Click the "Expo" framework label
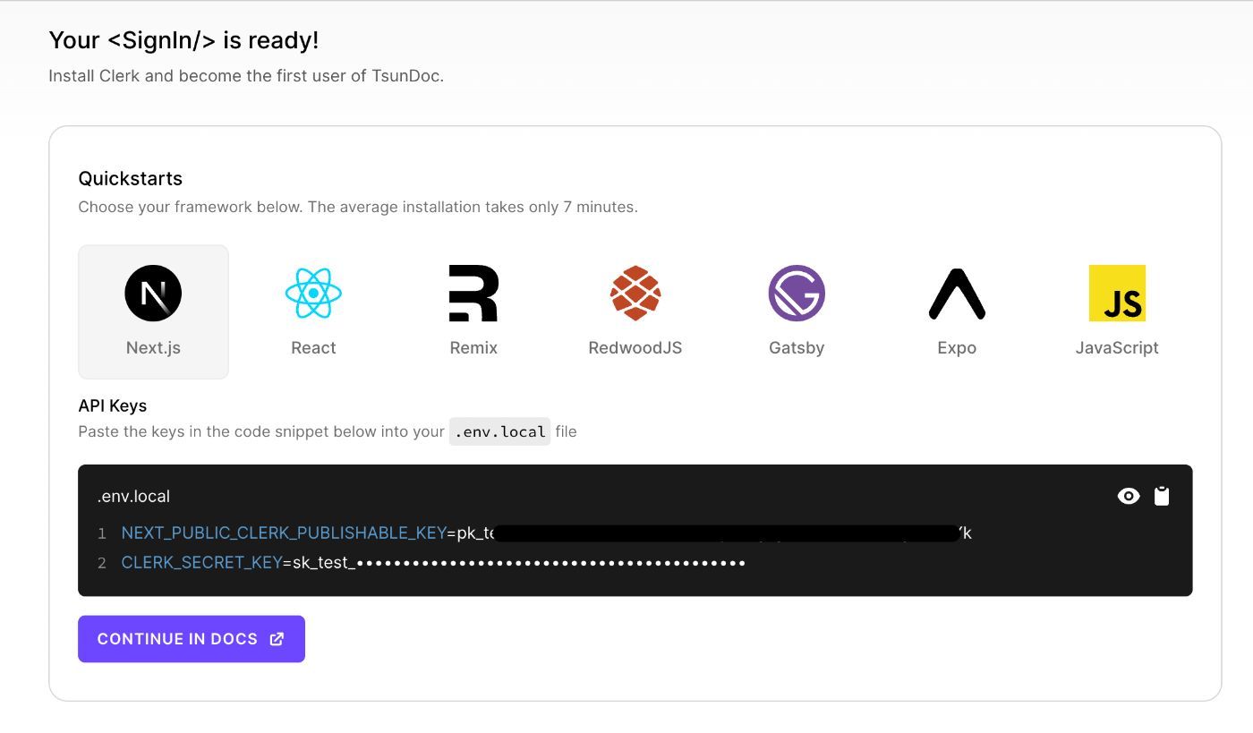The height and width of the screenshot is (733, 1253). (957, 348)
